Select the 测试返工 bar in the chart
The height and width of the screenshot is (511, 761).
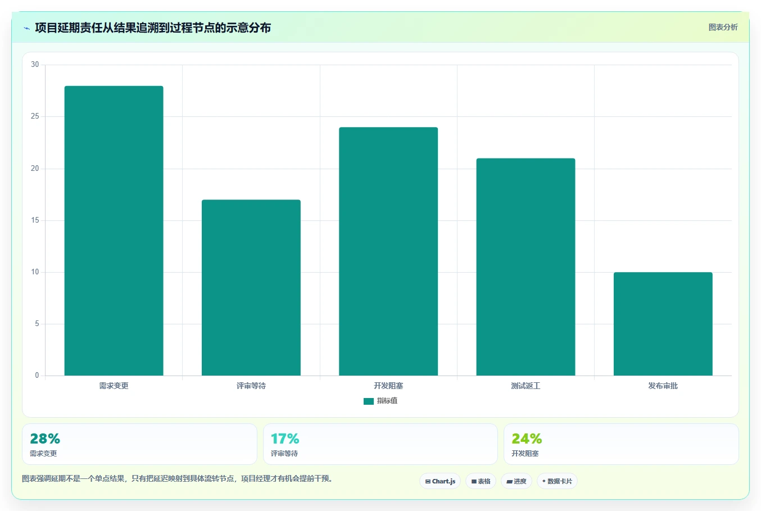click(526, 267)
